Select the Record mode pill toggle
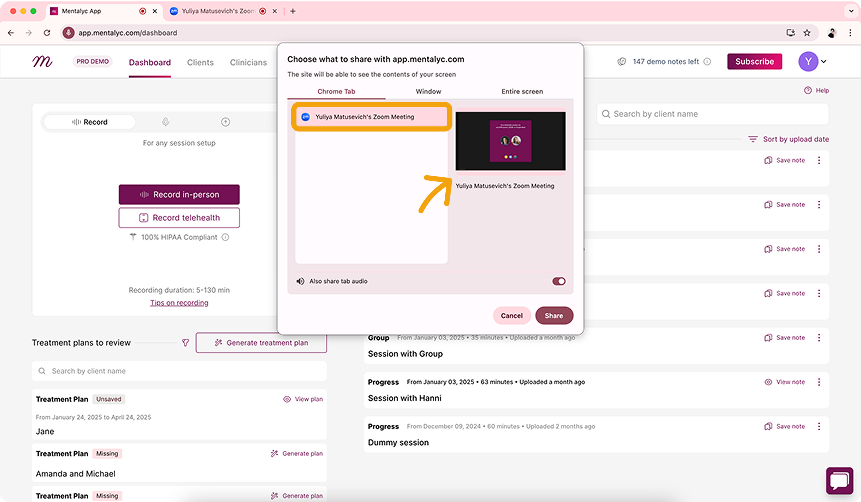This screenshot has width=861, height=502. (x=90, y=122)
